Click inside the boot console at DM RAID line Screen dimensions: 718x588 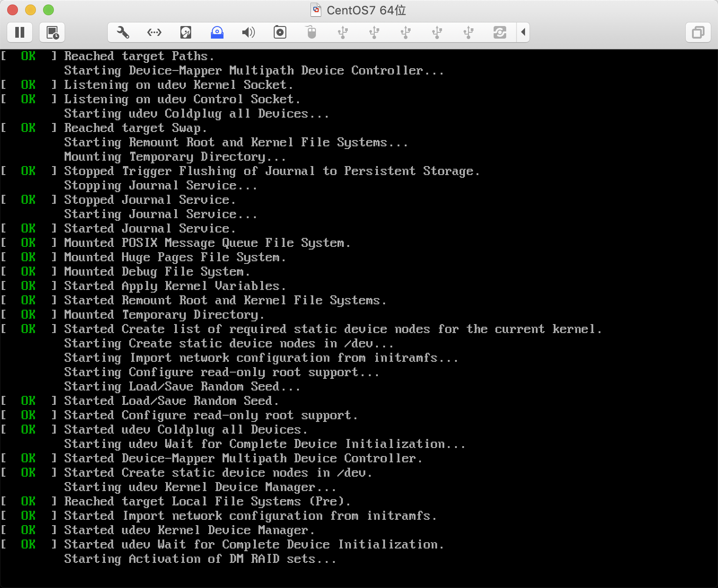click(200, 559)
